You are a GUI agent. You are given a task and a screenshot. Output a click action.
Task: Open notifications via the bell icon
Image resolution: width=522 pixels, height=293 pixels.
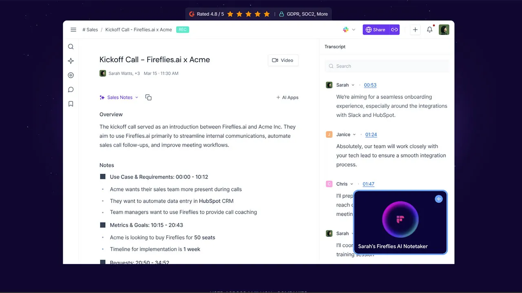pyautogui.click(x=429, y=29)
